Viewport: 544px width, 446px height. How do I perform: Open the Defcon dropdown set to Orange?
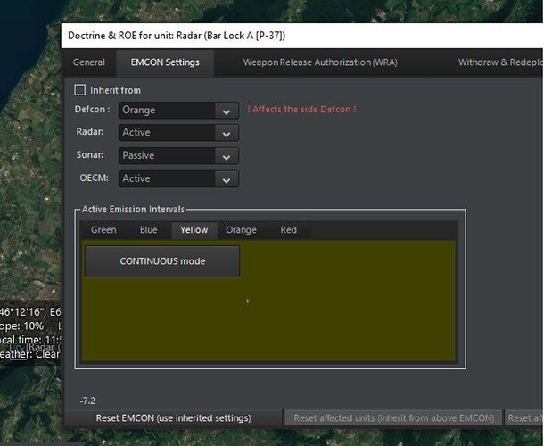coord(178,111)
